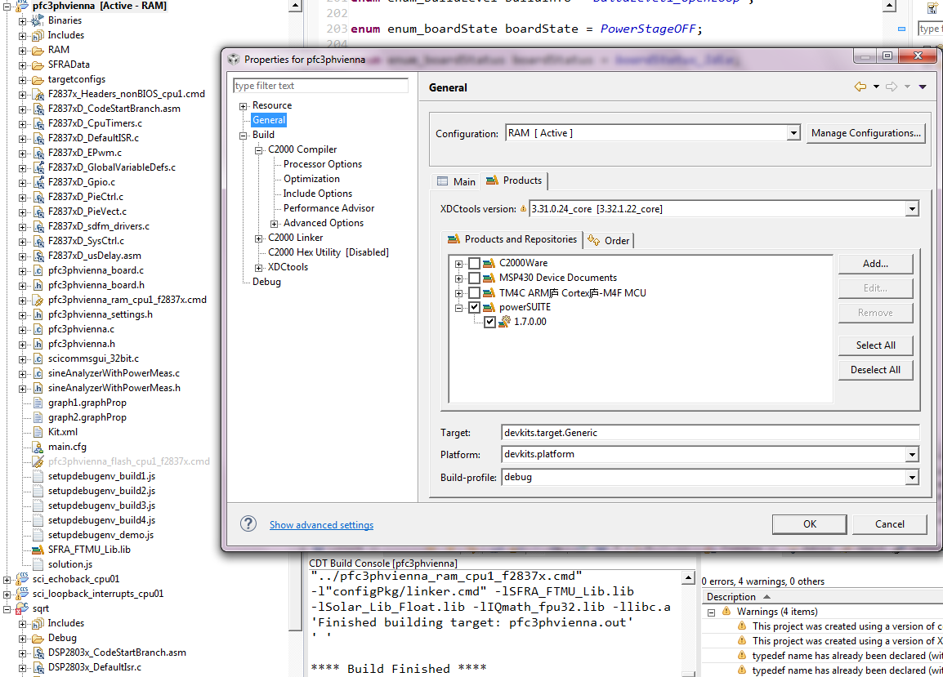Click the 1.7.0.00 version gear icon
943x677 pixels.
(504, 322)
